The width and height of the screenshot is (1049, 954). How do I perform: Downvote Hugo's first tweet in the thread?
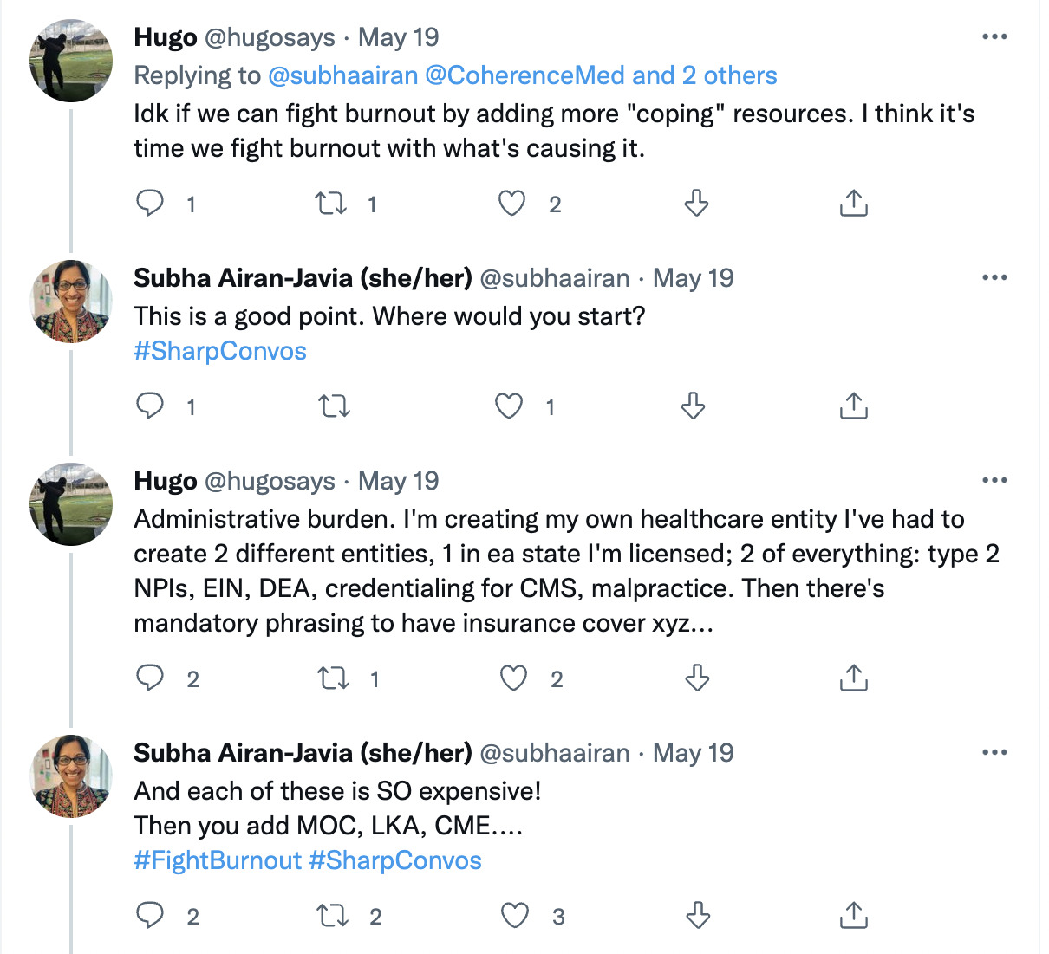[696, 204]
